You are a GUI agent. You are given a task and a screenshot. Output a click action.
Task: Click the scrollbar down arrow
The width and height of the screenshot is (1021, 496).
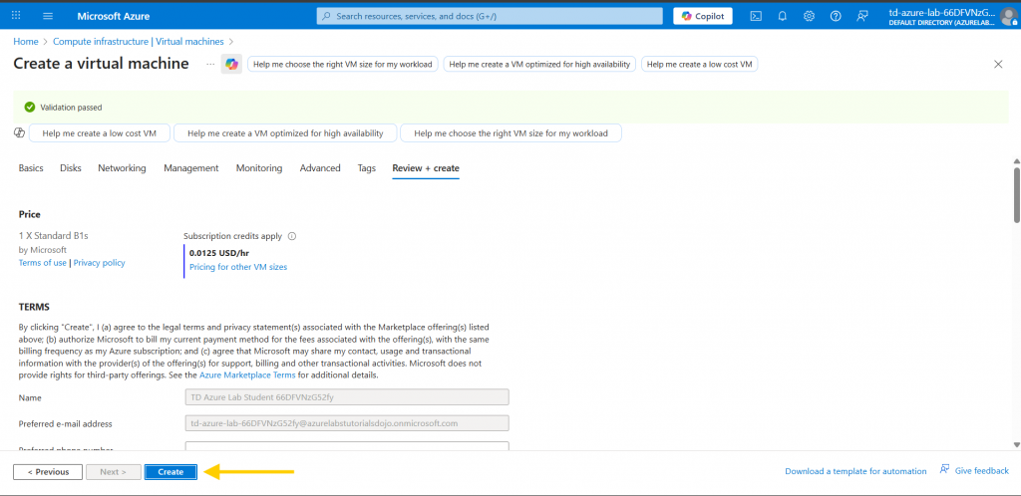1016,444
